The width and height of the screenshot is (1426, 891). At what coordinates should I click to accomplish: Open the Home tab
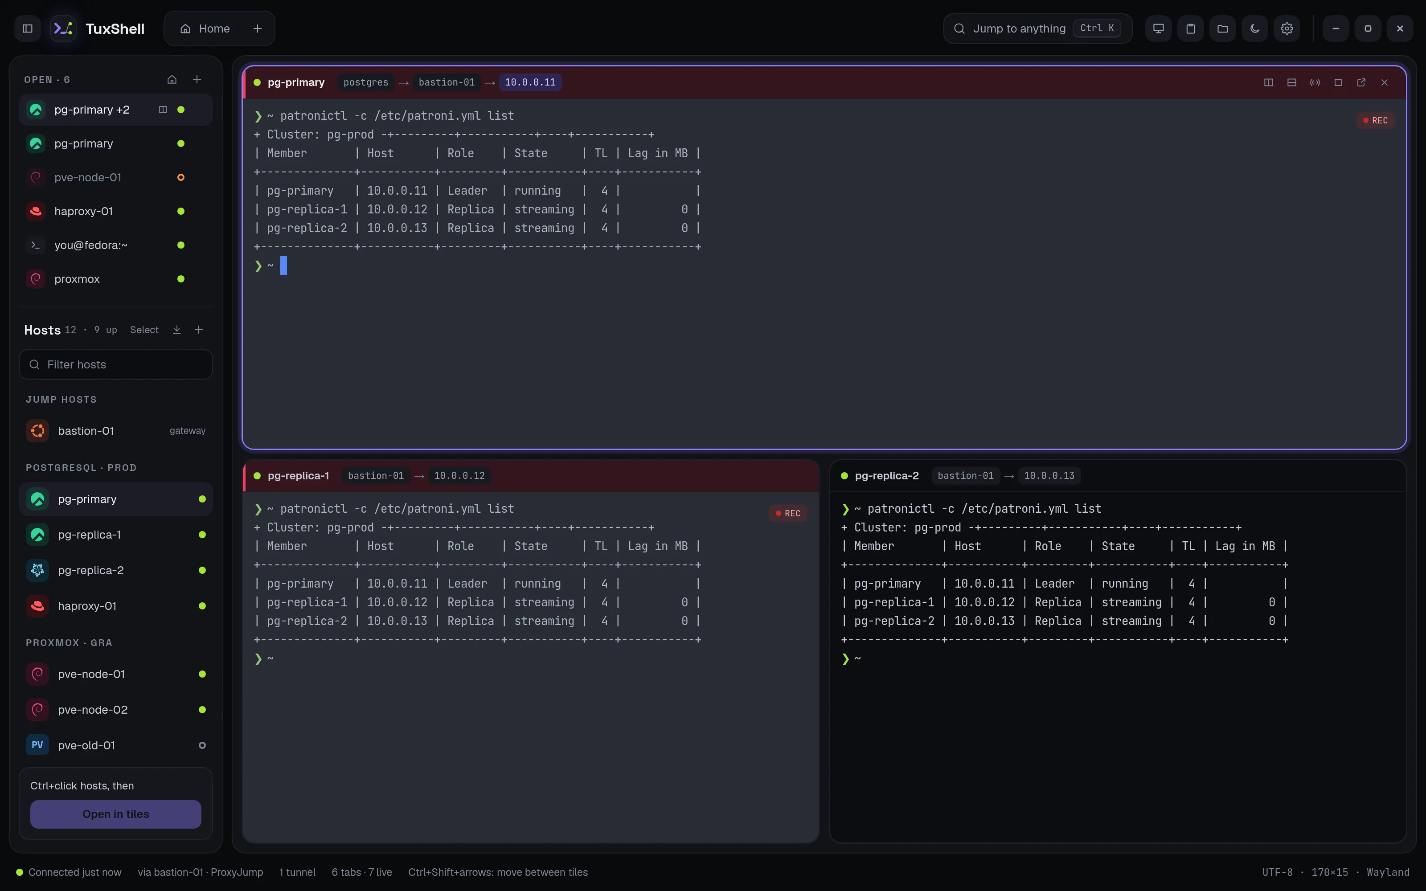tap(205, 28)
